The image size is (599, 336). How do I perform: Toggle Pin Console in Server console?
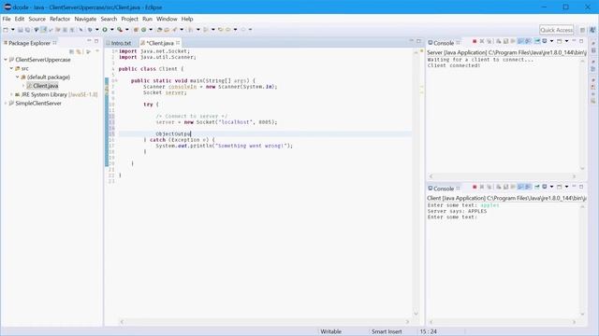coord(537,41)
